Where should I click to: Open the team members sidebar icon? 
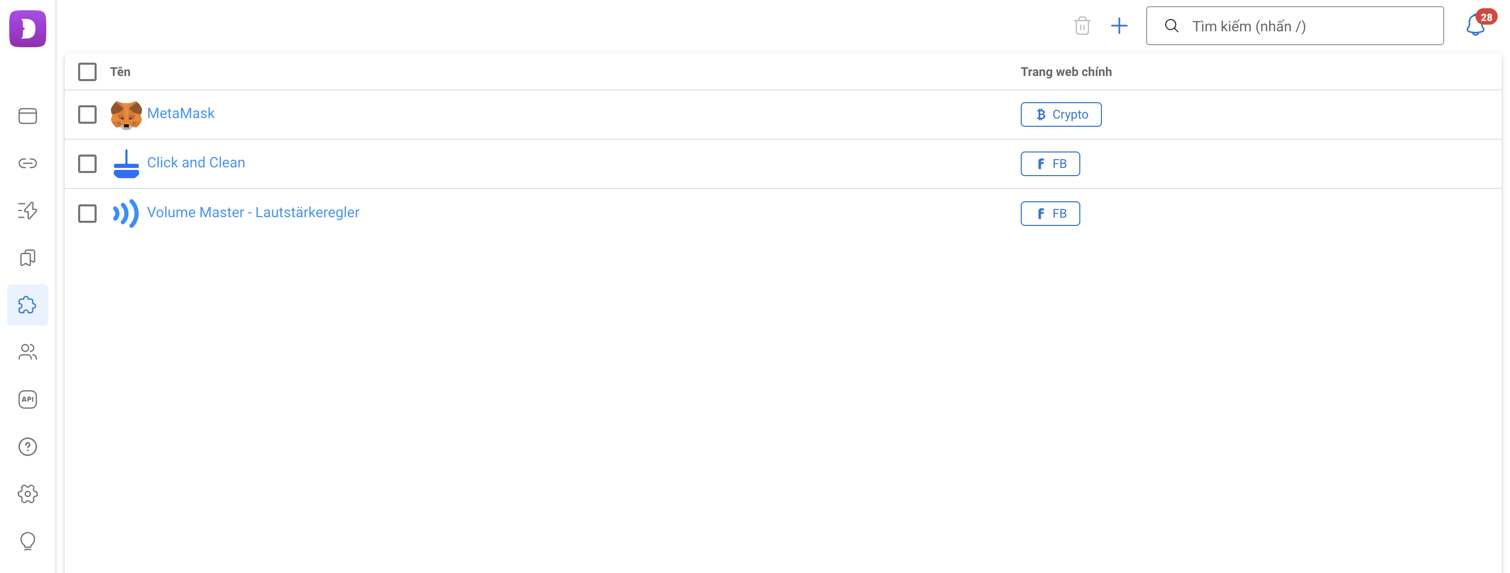(28, 352)
